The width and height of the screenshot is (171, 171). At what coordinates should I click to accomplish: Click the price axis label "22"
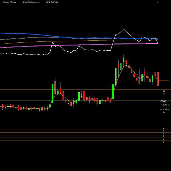click(x=164, y=91)
